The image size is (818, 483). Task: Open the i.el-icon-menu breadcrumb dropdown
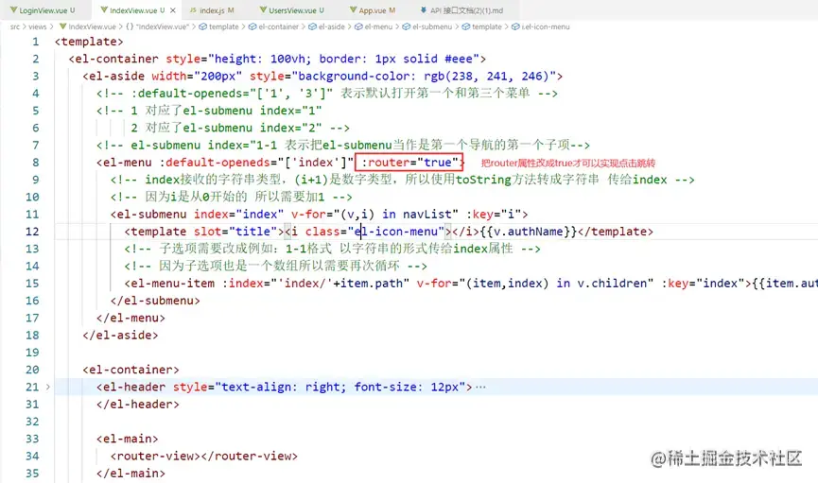pos(545,26)
